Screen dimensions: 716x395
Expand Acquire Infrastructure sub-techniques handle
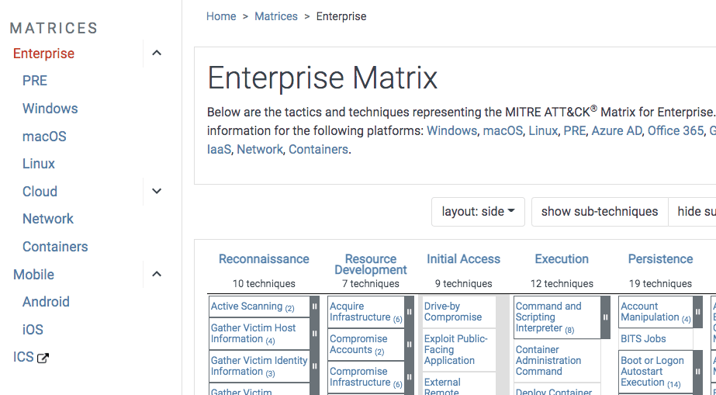point(409,312)
